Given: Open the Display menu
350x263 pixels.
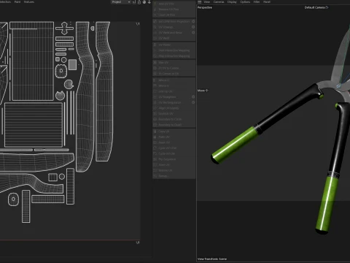Looking at the screenshot, I should 232,2.
